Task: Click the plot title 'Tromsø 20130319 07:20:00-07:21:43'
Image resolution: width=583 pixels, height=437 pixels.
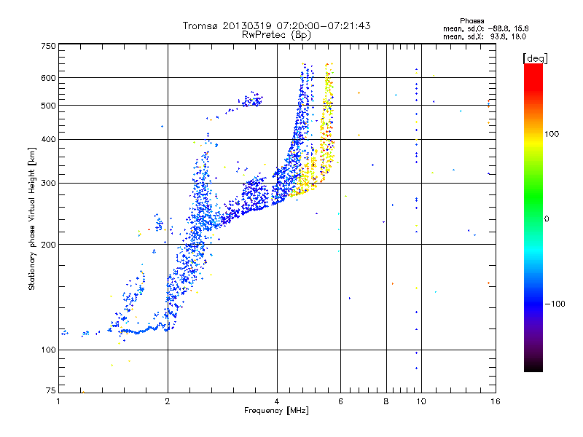Action: pyautogui.click(x=276, y=25)
